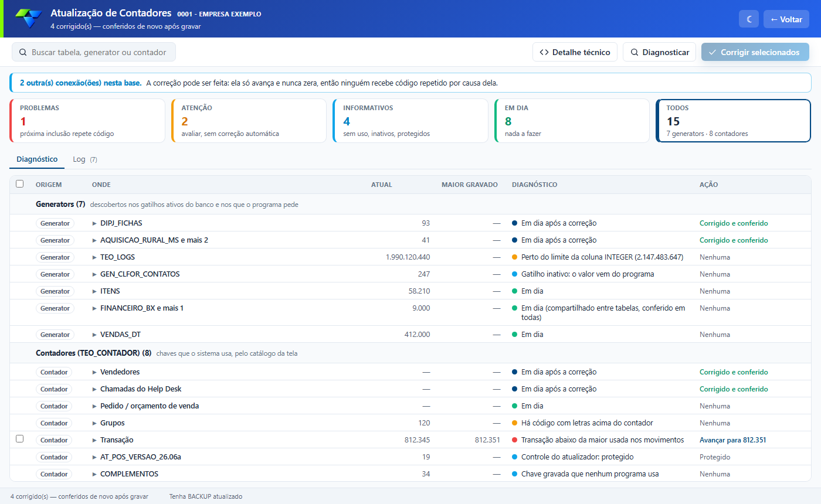
Task: Click the 1.990.120.440 value cell
Action: click(408, 257)
